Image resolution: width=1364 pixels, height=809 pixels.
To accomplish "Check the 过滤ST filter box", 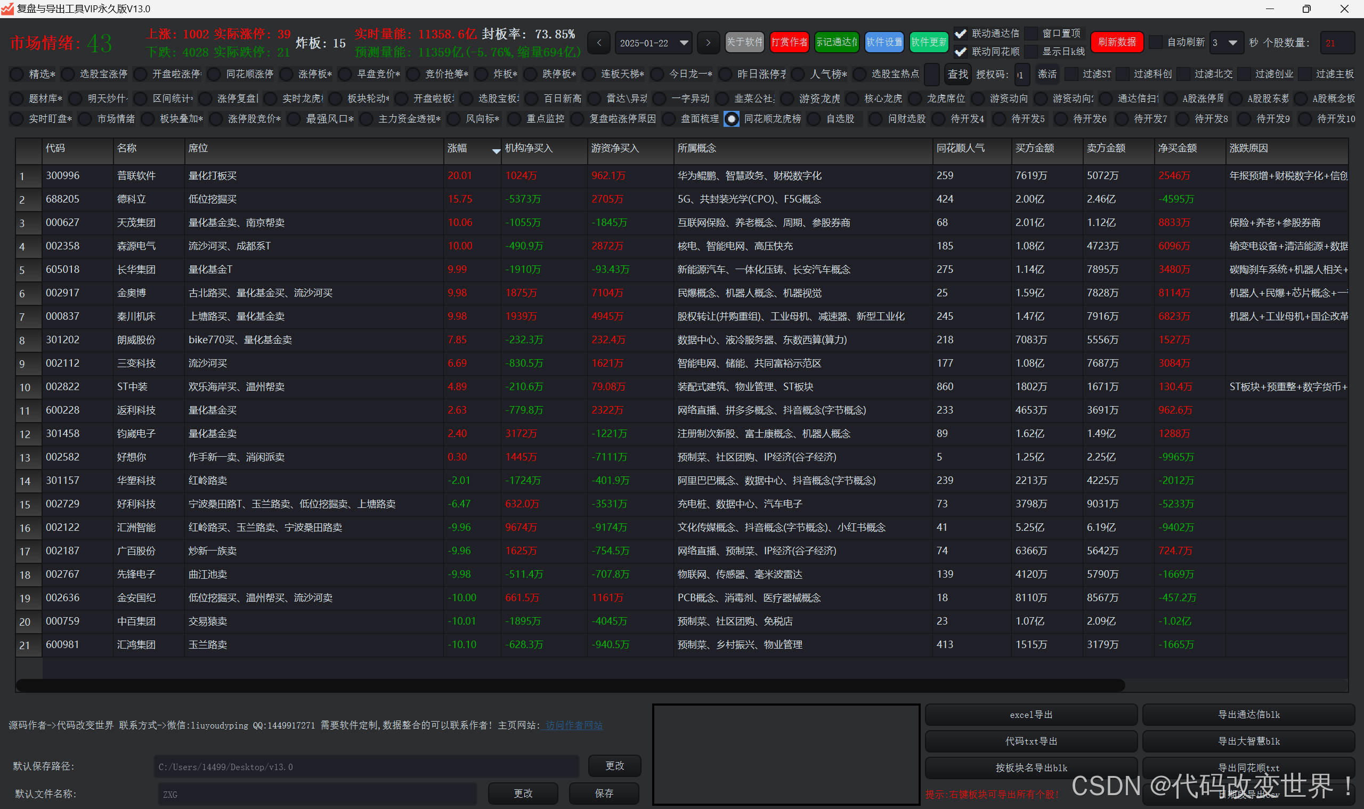I will point(1071,74).
